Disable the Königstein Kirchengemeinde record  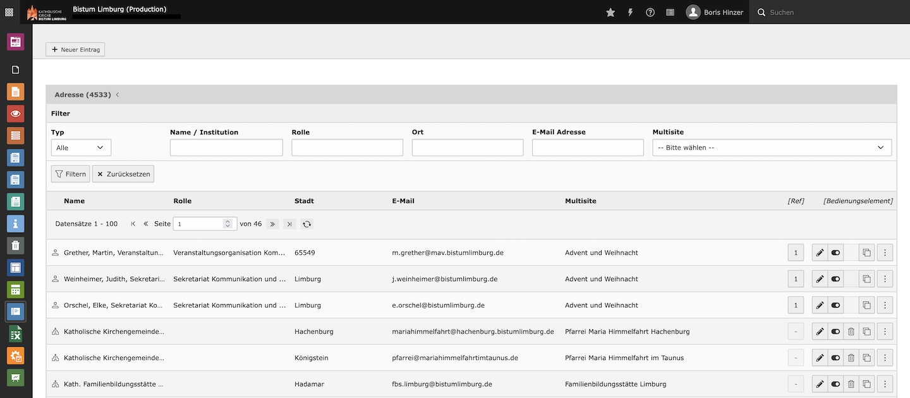tap(835, 357)
